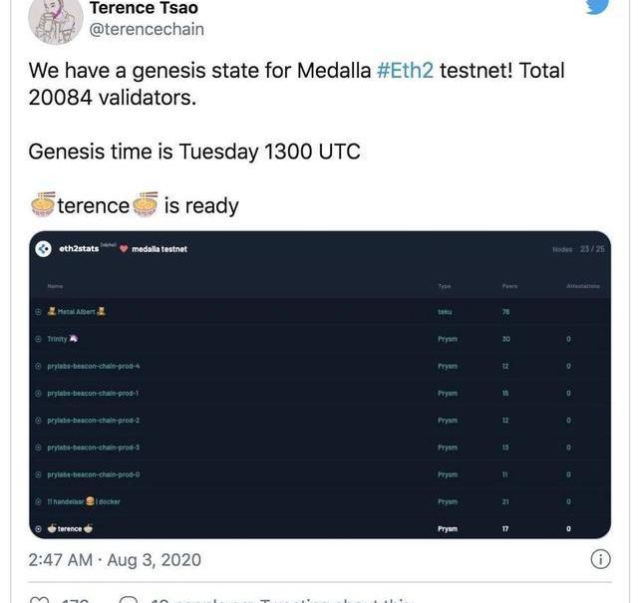Sort by the Type column header

pos(445,286)
